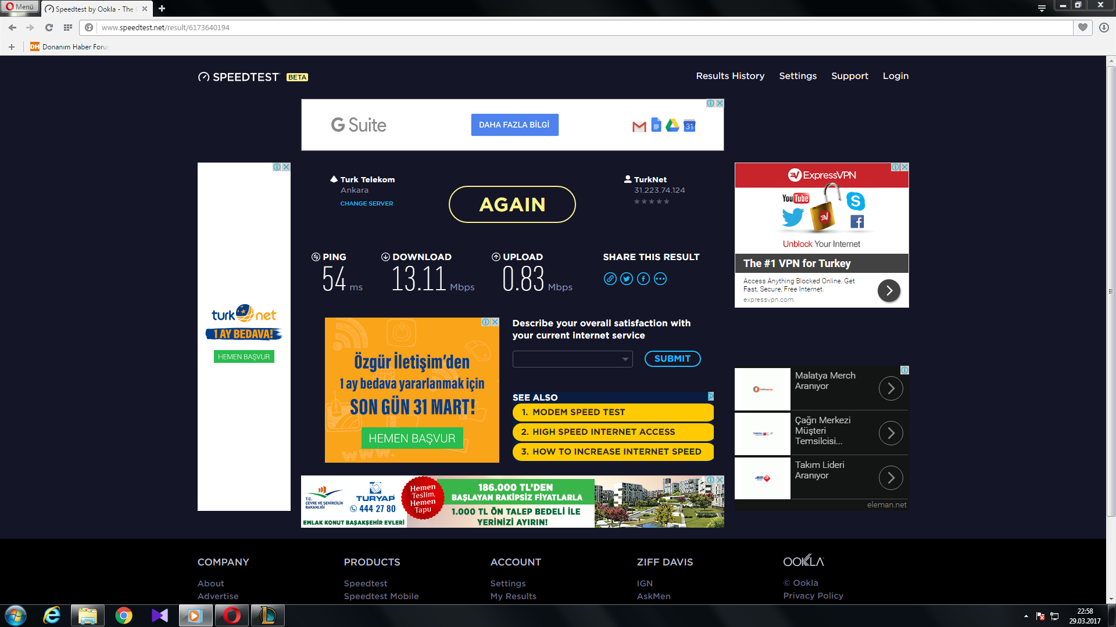This screenshot has width=1116, height=627.
Task: Open more sharing options icon
Action: point(660,279)
